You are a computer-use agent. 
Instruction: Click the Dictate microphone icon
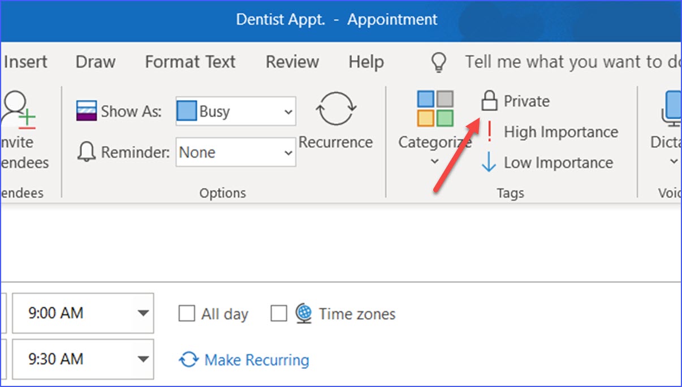tap(672, 110)
